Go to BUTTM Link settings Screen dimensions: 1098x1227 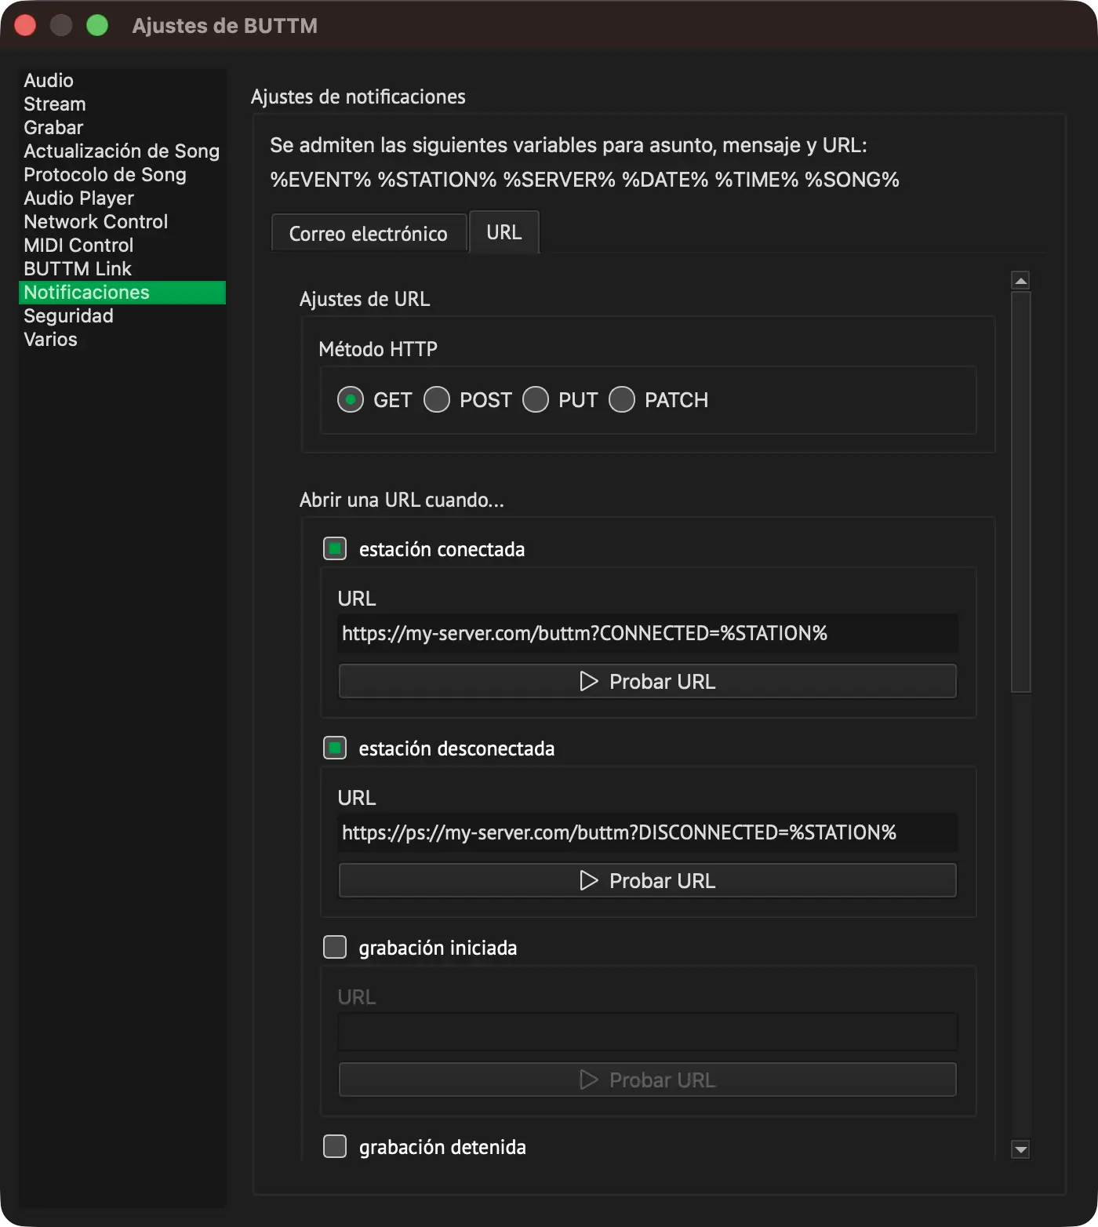(122, 269)
